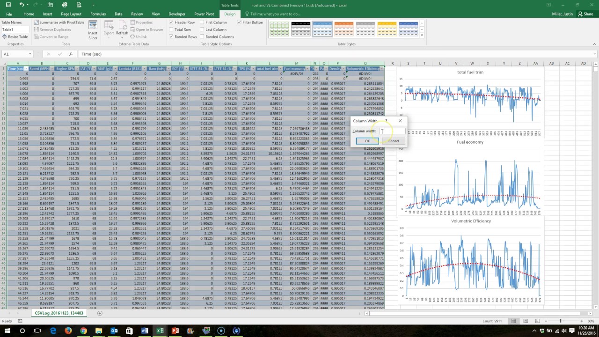This screenshot has height=337, width=599.
Task: Open PowerPoint from taskbar
Action: (175, 331)
